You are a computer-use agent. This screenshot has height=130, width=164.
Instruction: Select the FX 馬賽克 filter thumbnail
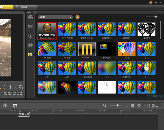[107, 29]
